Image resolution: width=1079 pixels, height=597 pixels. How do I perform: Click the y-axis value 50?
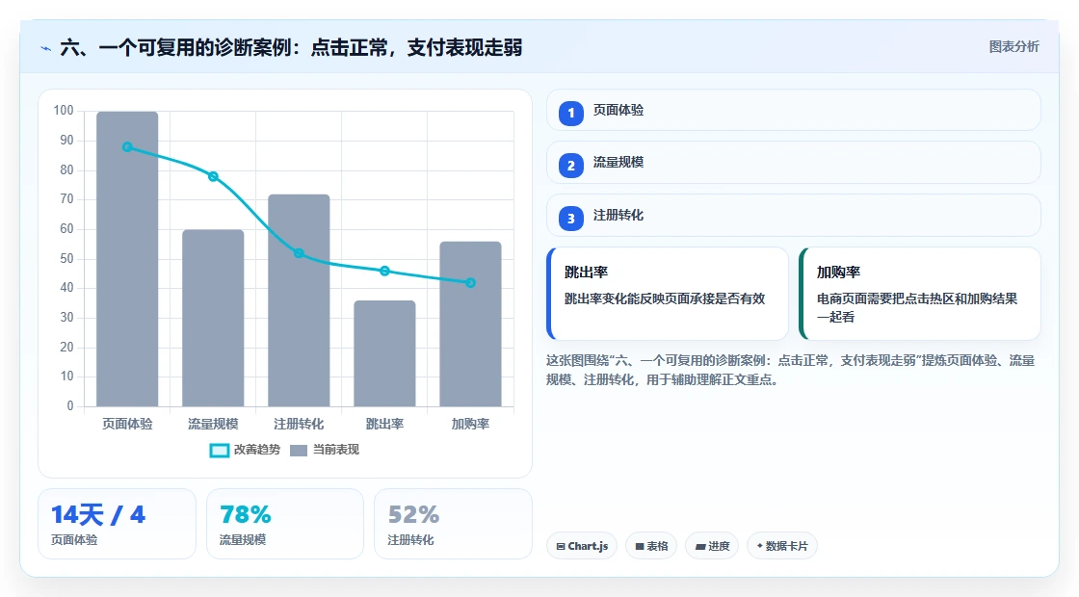coord(66,259)
